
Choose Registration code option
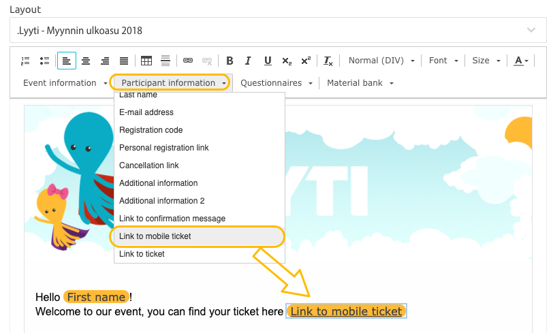pyautogui.click(x=200, y=130)
